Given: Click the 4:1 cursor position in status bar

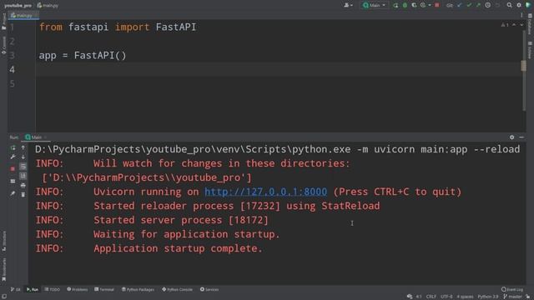Looking at the screenshot, I should click(x=419, y=297).
